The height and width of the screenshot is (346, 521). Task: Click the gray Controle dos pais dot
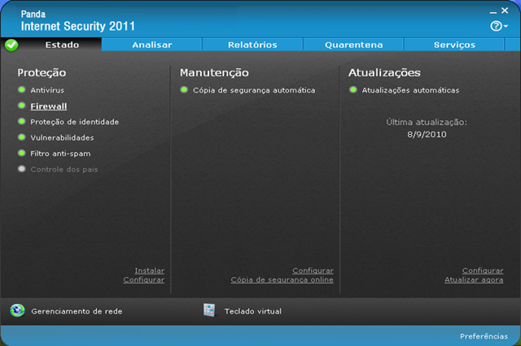point(22,169)
